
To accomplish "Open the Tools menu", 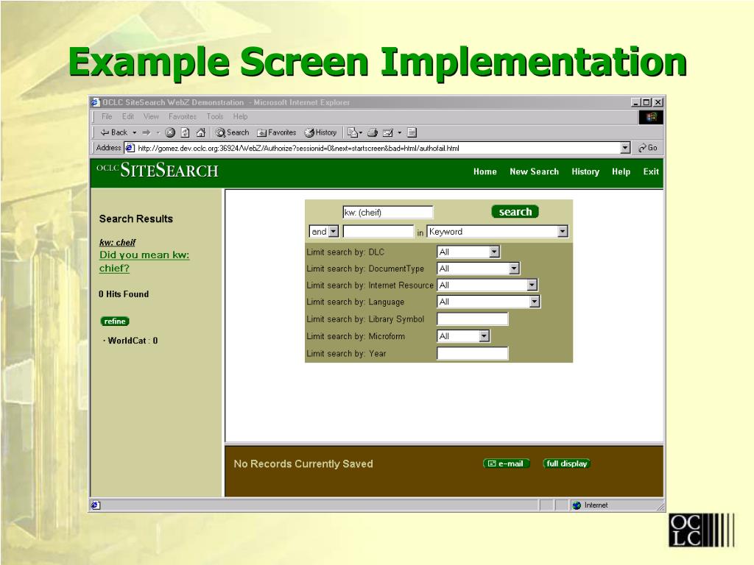I will click(x=215, y=117).
